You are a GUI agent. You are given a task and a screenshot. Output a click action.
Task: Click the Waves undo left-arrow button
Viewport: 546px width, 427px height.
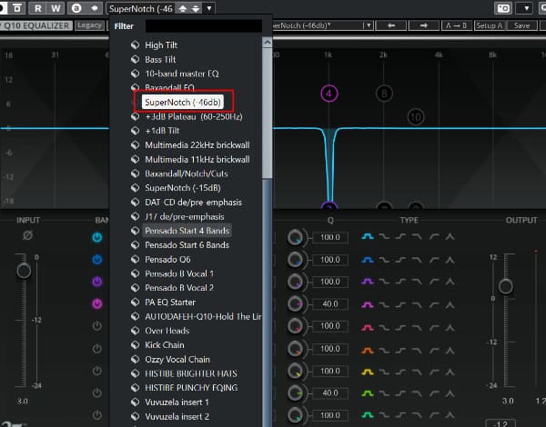(x=391, y=25)
